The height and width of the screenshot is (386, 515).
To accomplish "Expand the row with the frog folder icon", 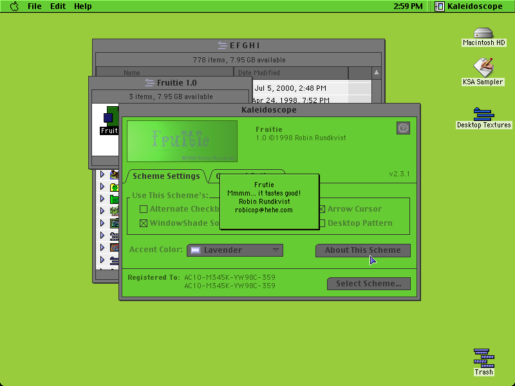I will coord(102,187).
